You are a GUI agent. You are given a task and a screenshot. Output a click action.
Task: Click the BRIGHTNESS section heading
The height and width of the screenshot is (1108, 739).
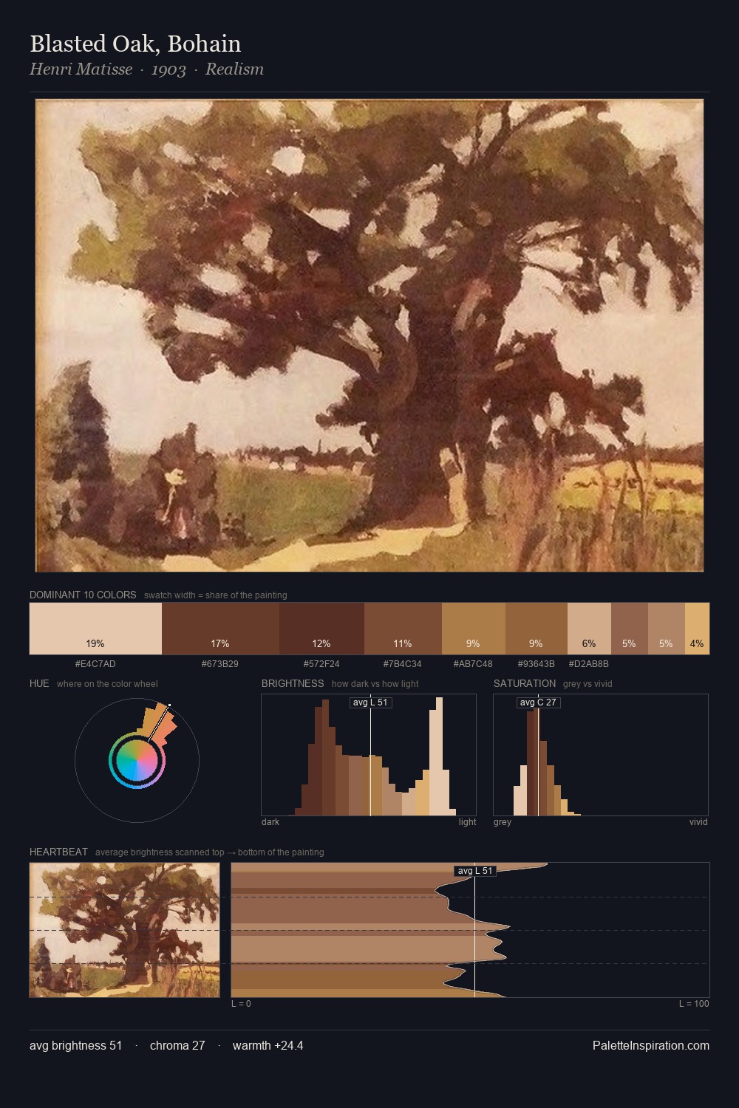point(293,683)
